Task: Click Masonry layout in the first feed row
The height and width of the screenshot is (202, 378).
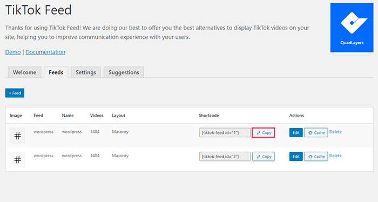Action: (x=120, y=132)
